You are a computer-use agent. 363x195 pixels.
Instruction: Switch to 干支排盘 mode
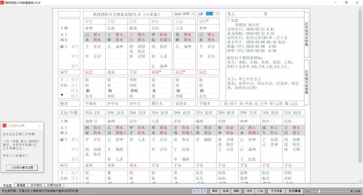(x=276, y=191)
